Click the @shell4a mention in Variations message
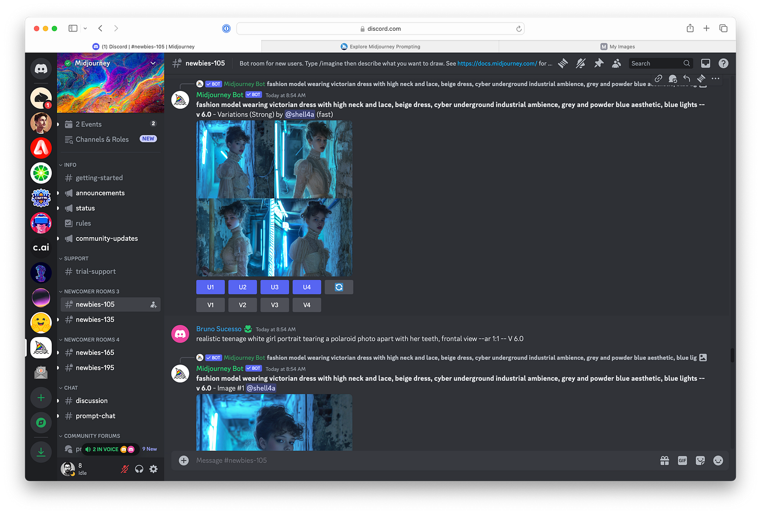The image size is (761, 514). [299, 114]
